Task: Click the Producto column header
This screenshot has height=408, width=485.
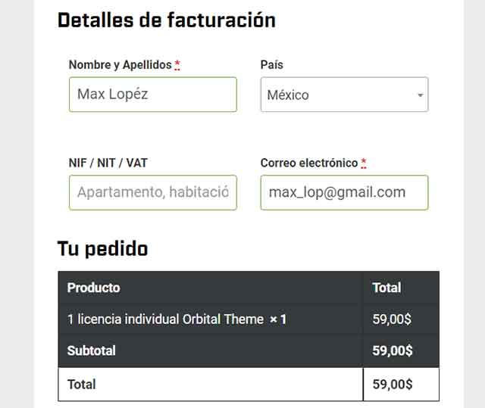Action: click(93, 288)
